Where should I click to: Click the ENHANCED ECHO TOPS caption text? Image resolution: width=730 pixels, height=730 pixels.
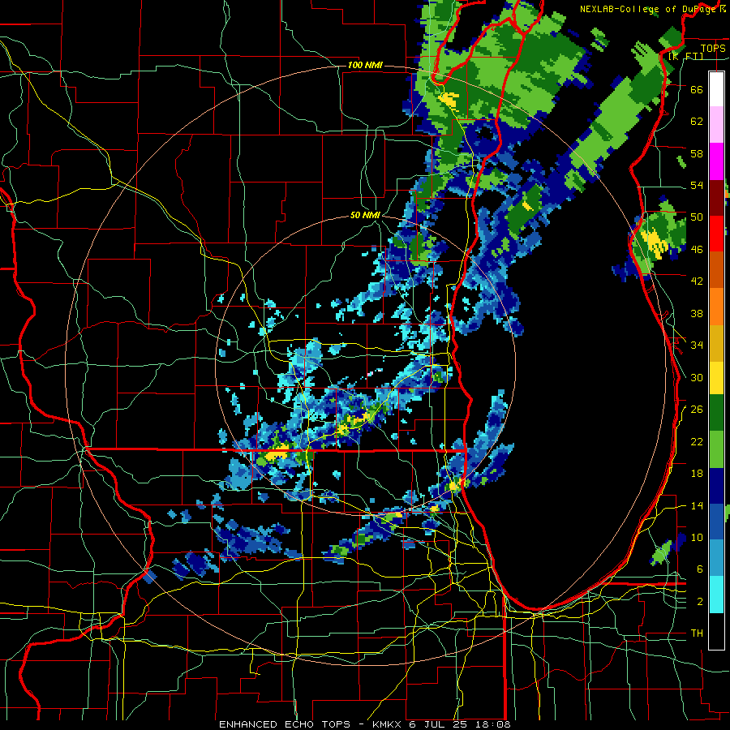[285, 724]
